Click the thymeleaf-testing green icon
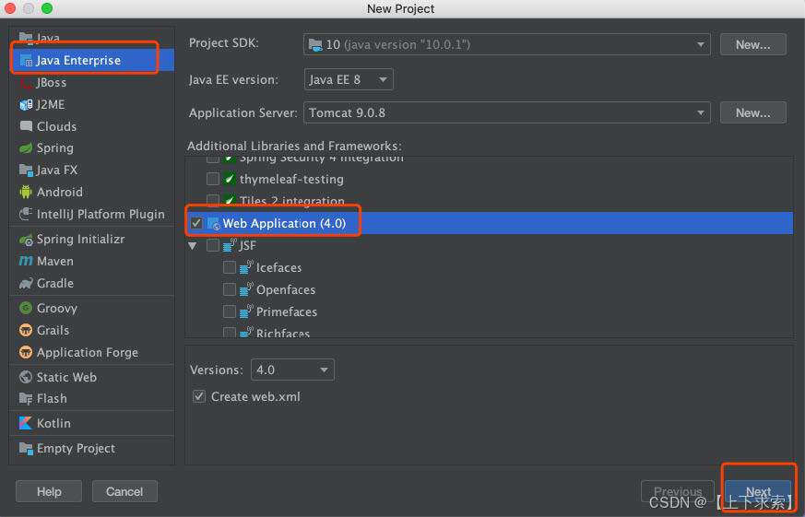The height and width of the screenshot is (517, 805). coord(230,179)
